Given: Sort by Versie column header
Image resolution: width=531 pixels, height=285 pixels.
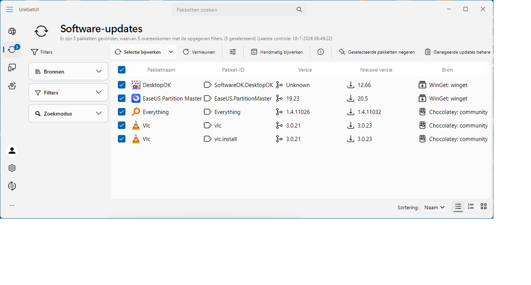Looking at the screenshot, I should pos(305,70).
